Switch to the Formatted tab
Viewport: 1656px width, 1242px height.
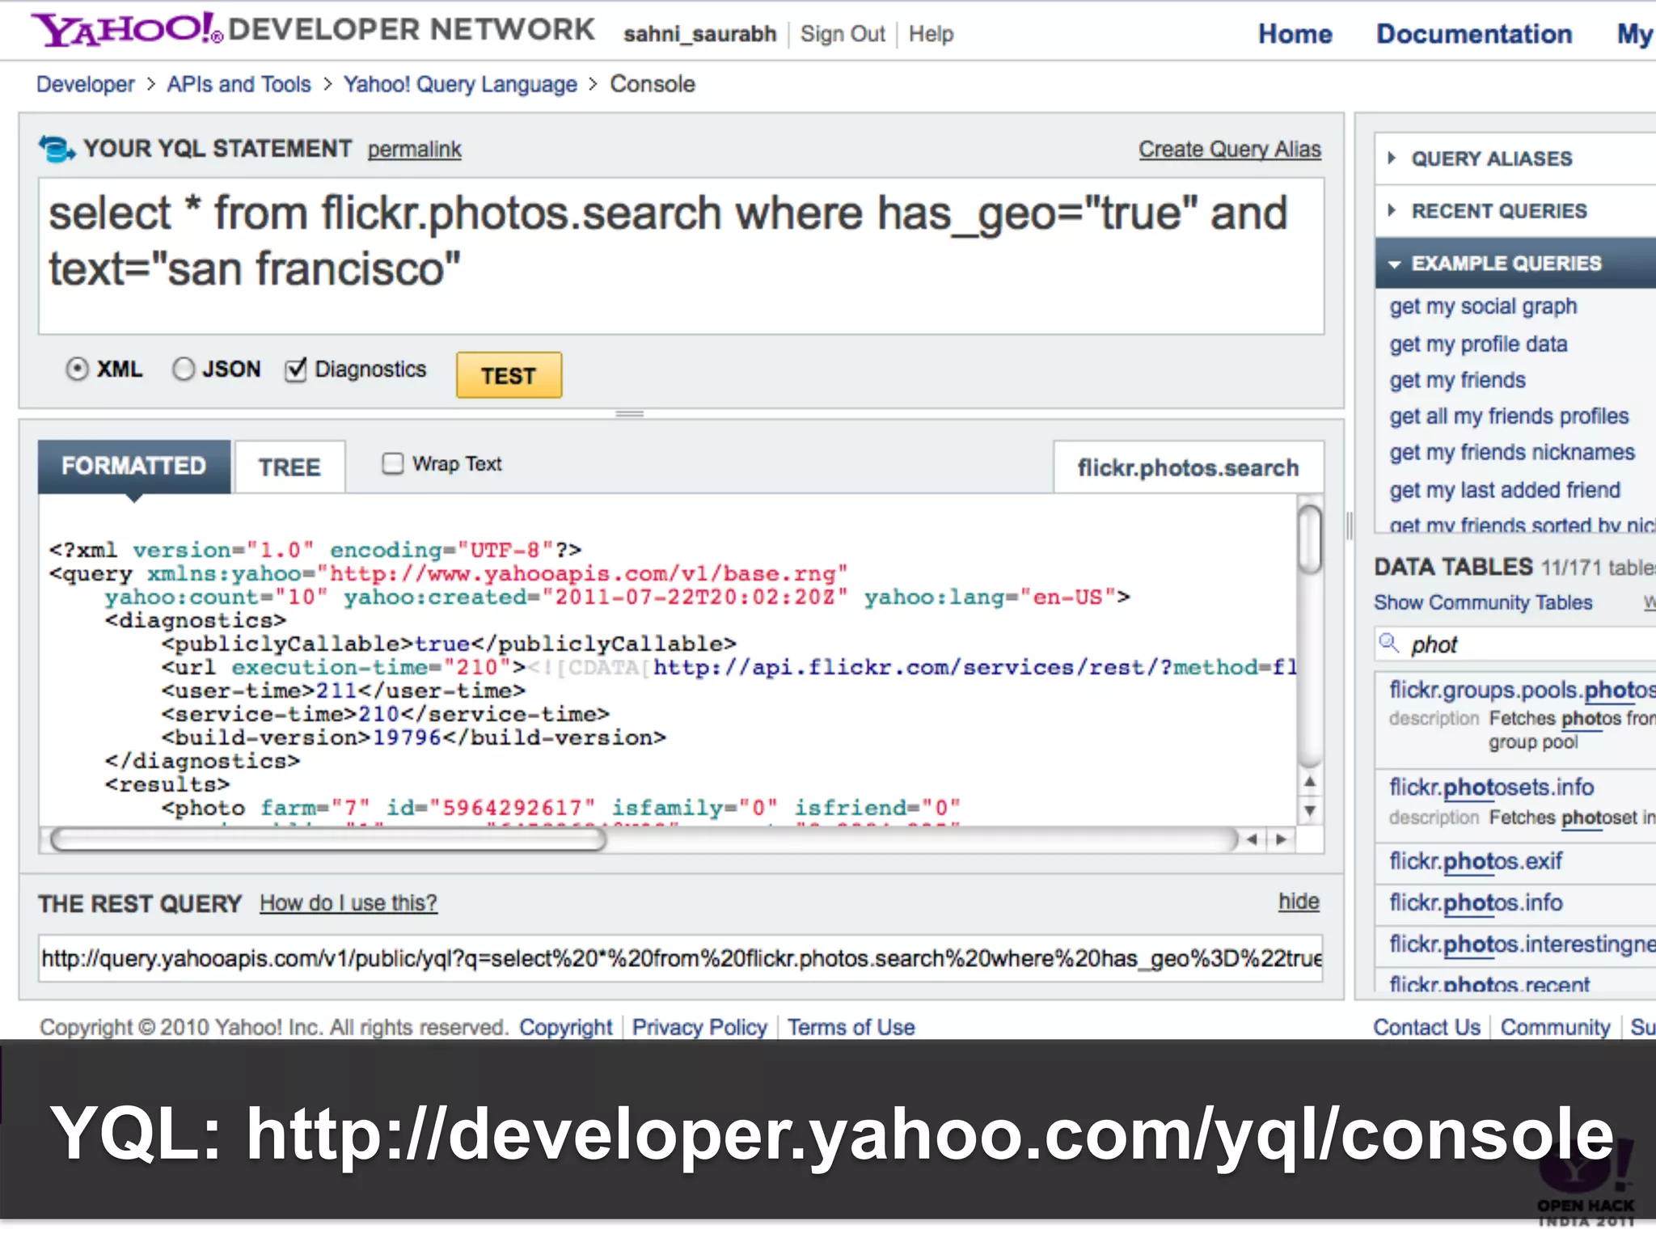pyautogui.click(x=134, y=467)
